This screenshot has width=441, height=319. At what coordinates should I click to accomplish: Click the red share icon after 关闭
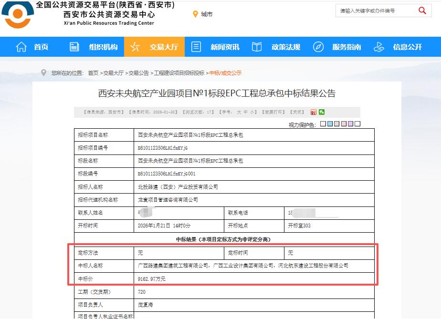click(x=313, y=111)
